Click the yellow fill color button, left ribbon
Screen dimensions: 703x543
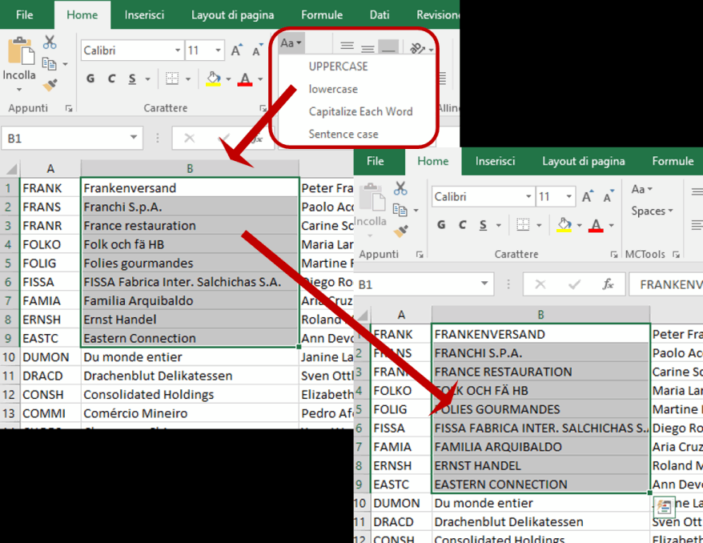214,79
